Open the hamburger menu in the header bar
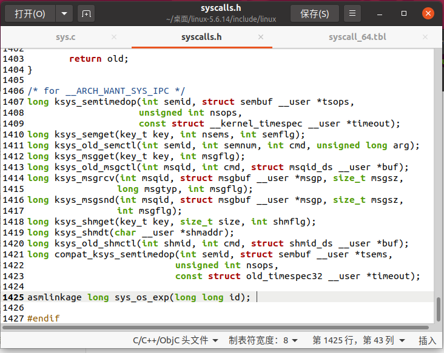The height and width of the screenshot is (353, 444). point(353,13)
